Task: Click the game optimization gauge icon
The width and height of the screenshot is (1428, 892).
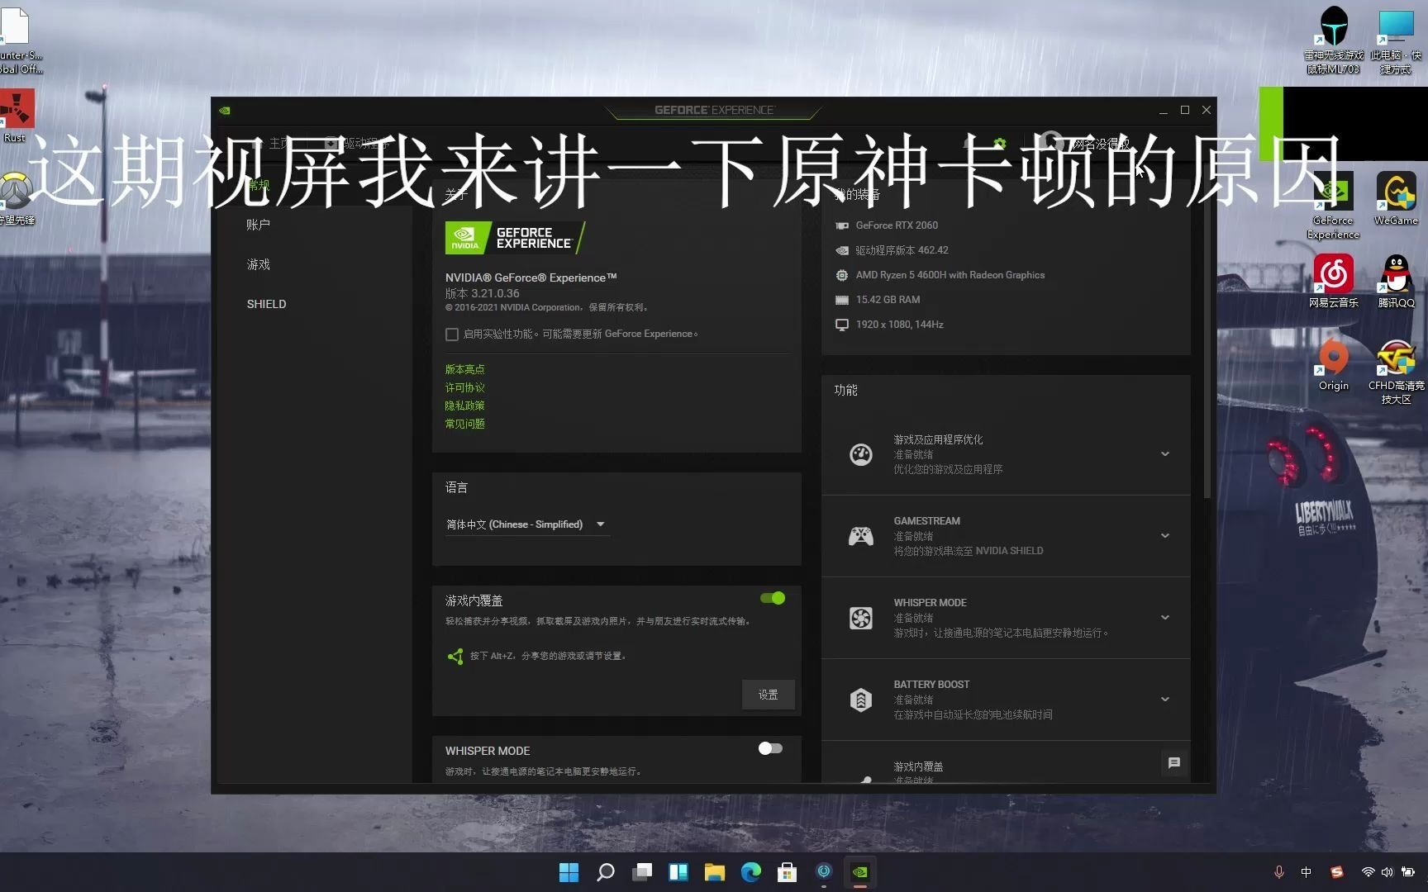Action: tap(861, 454)
